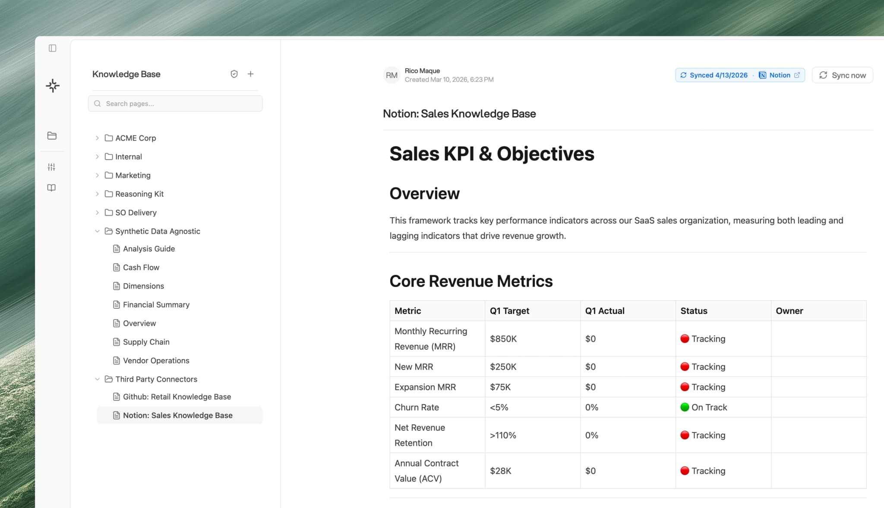Click the shield-check icon beside Knowledge Base
Screen dimensions: 884x508
[234, 74]
